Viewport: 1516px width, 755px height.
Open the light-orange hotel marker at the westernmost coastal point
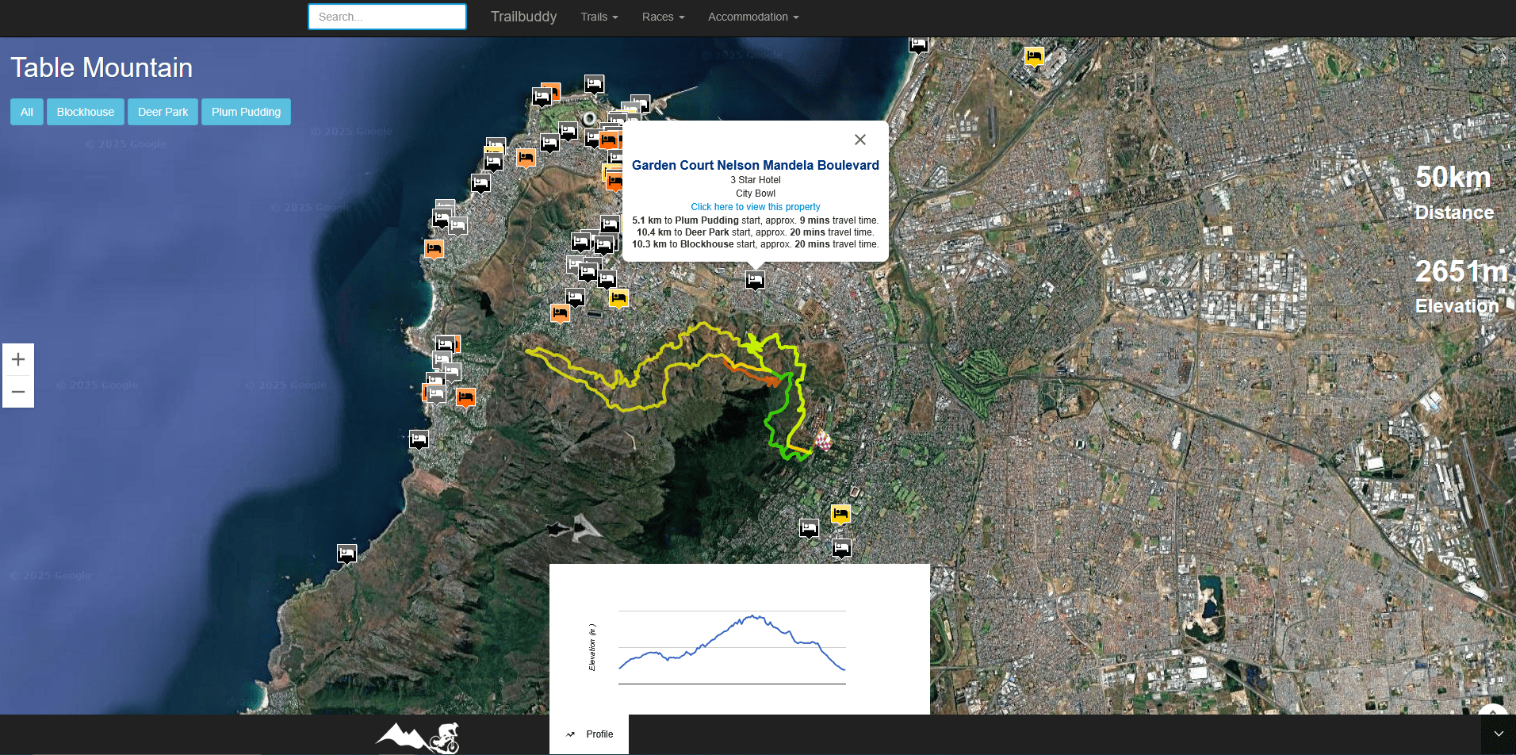pos(434,250)
